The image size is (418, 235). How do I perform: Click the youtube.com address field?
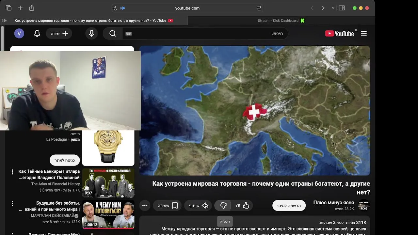click(187, 8)
